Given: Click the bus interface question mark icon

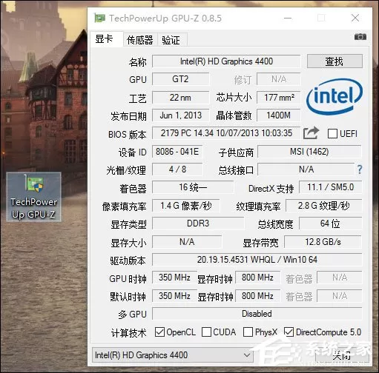Looking at the screenshot, I should (x=360, y=169).
